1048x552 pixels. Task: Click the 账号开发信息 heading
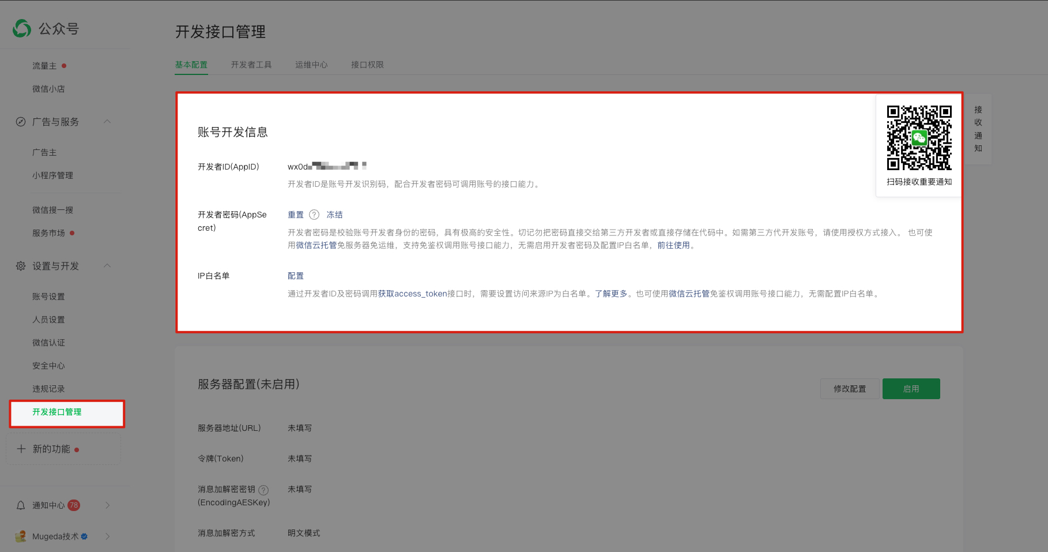[x=233, y=132]
